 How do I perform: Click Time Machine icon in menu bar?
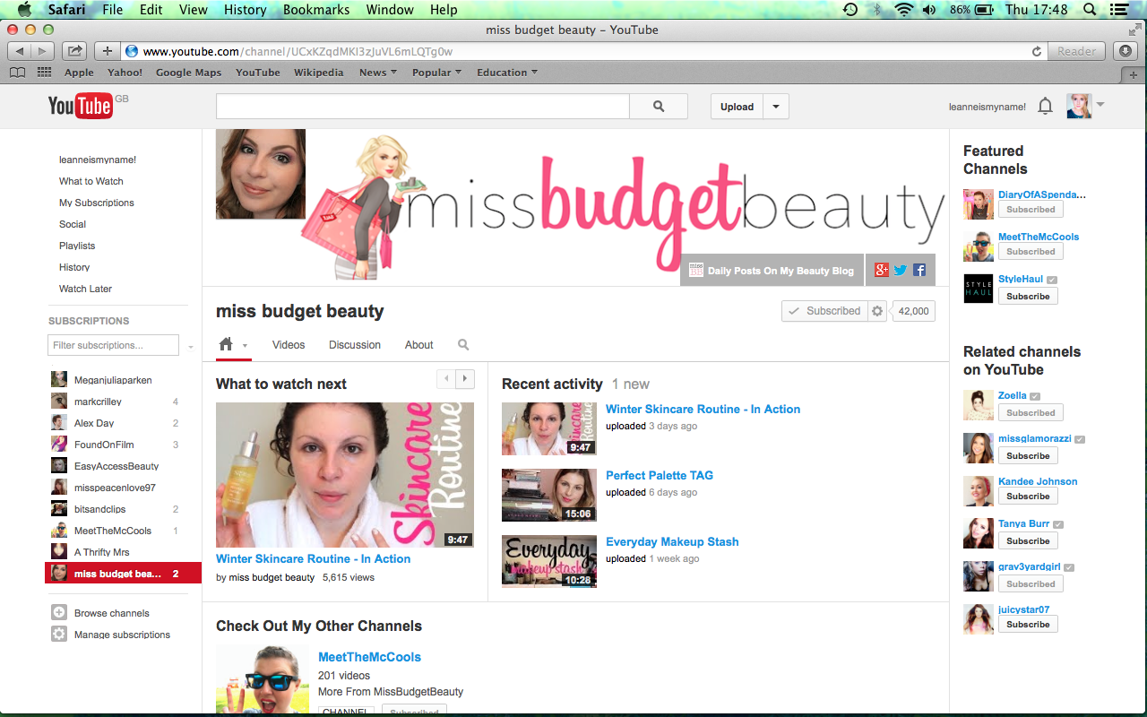tap(850, 10)
